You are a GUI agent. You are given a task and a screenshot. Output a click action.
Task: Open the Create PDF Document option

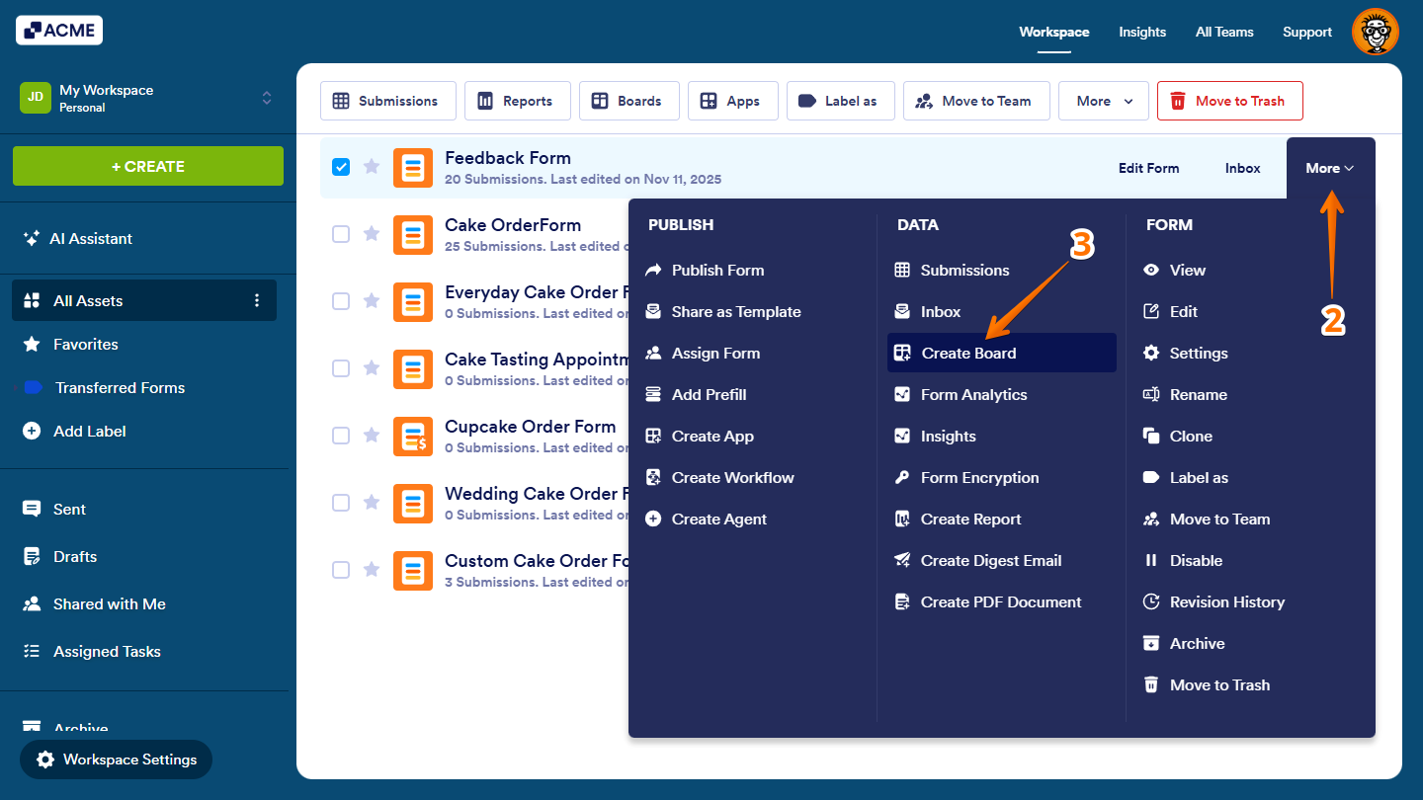(x=1000, y=601)
